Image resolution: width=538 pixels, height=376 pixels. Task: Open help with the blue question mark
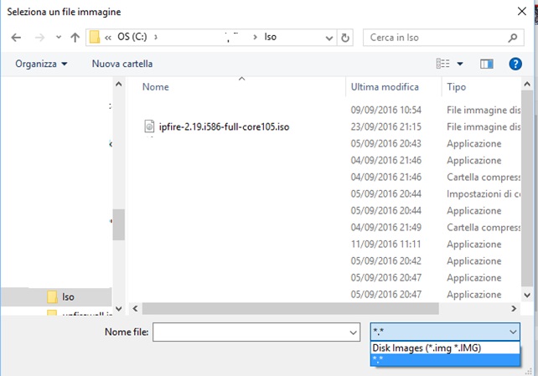click(515, 64)
